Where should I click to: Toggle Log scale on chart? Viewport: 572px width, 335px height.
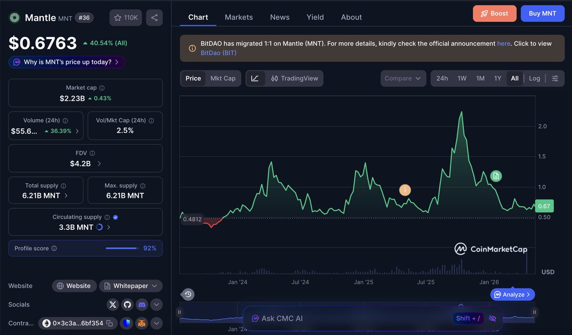pyautogui.click(x=534, y=79)
